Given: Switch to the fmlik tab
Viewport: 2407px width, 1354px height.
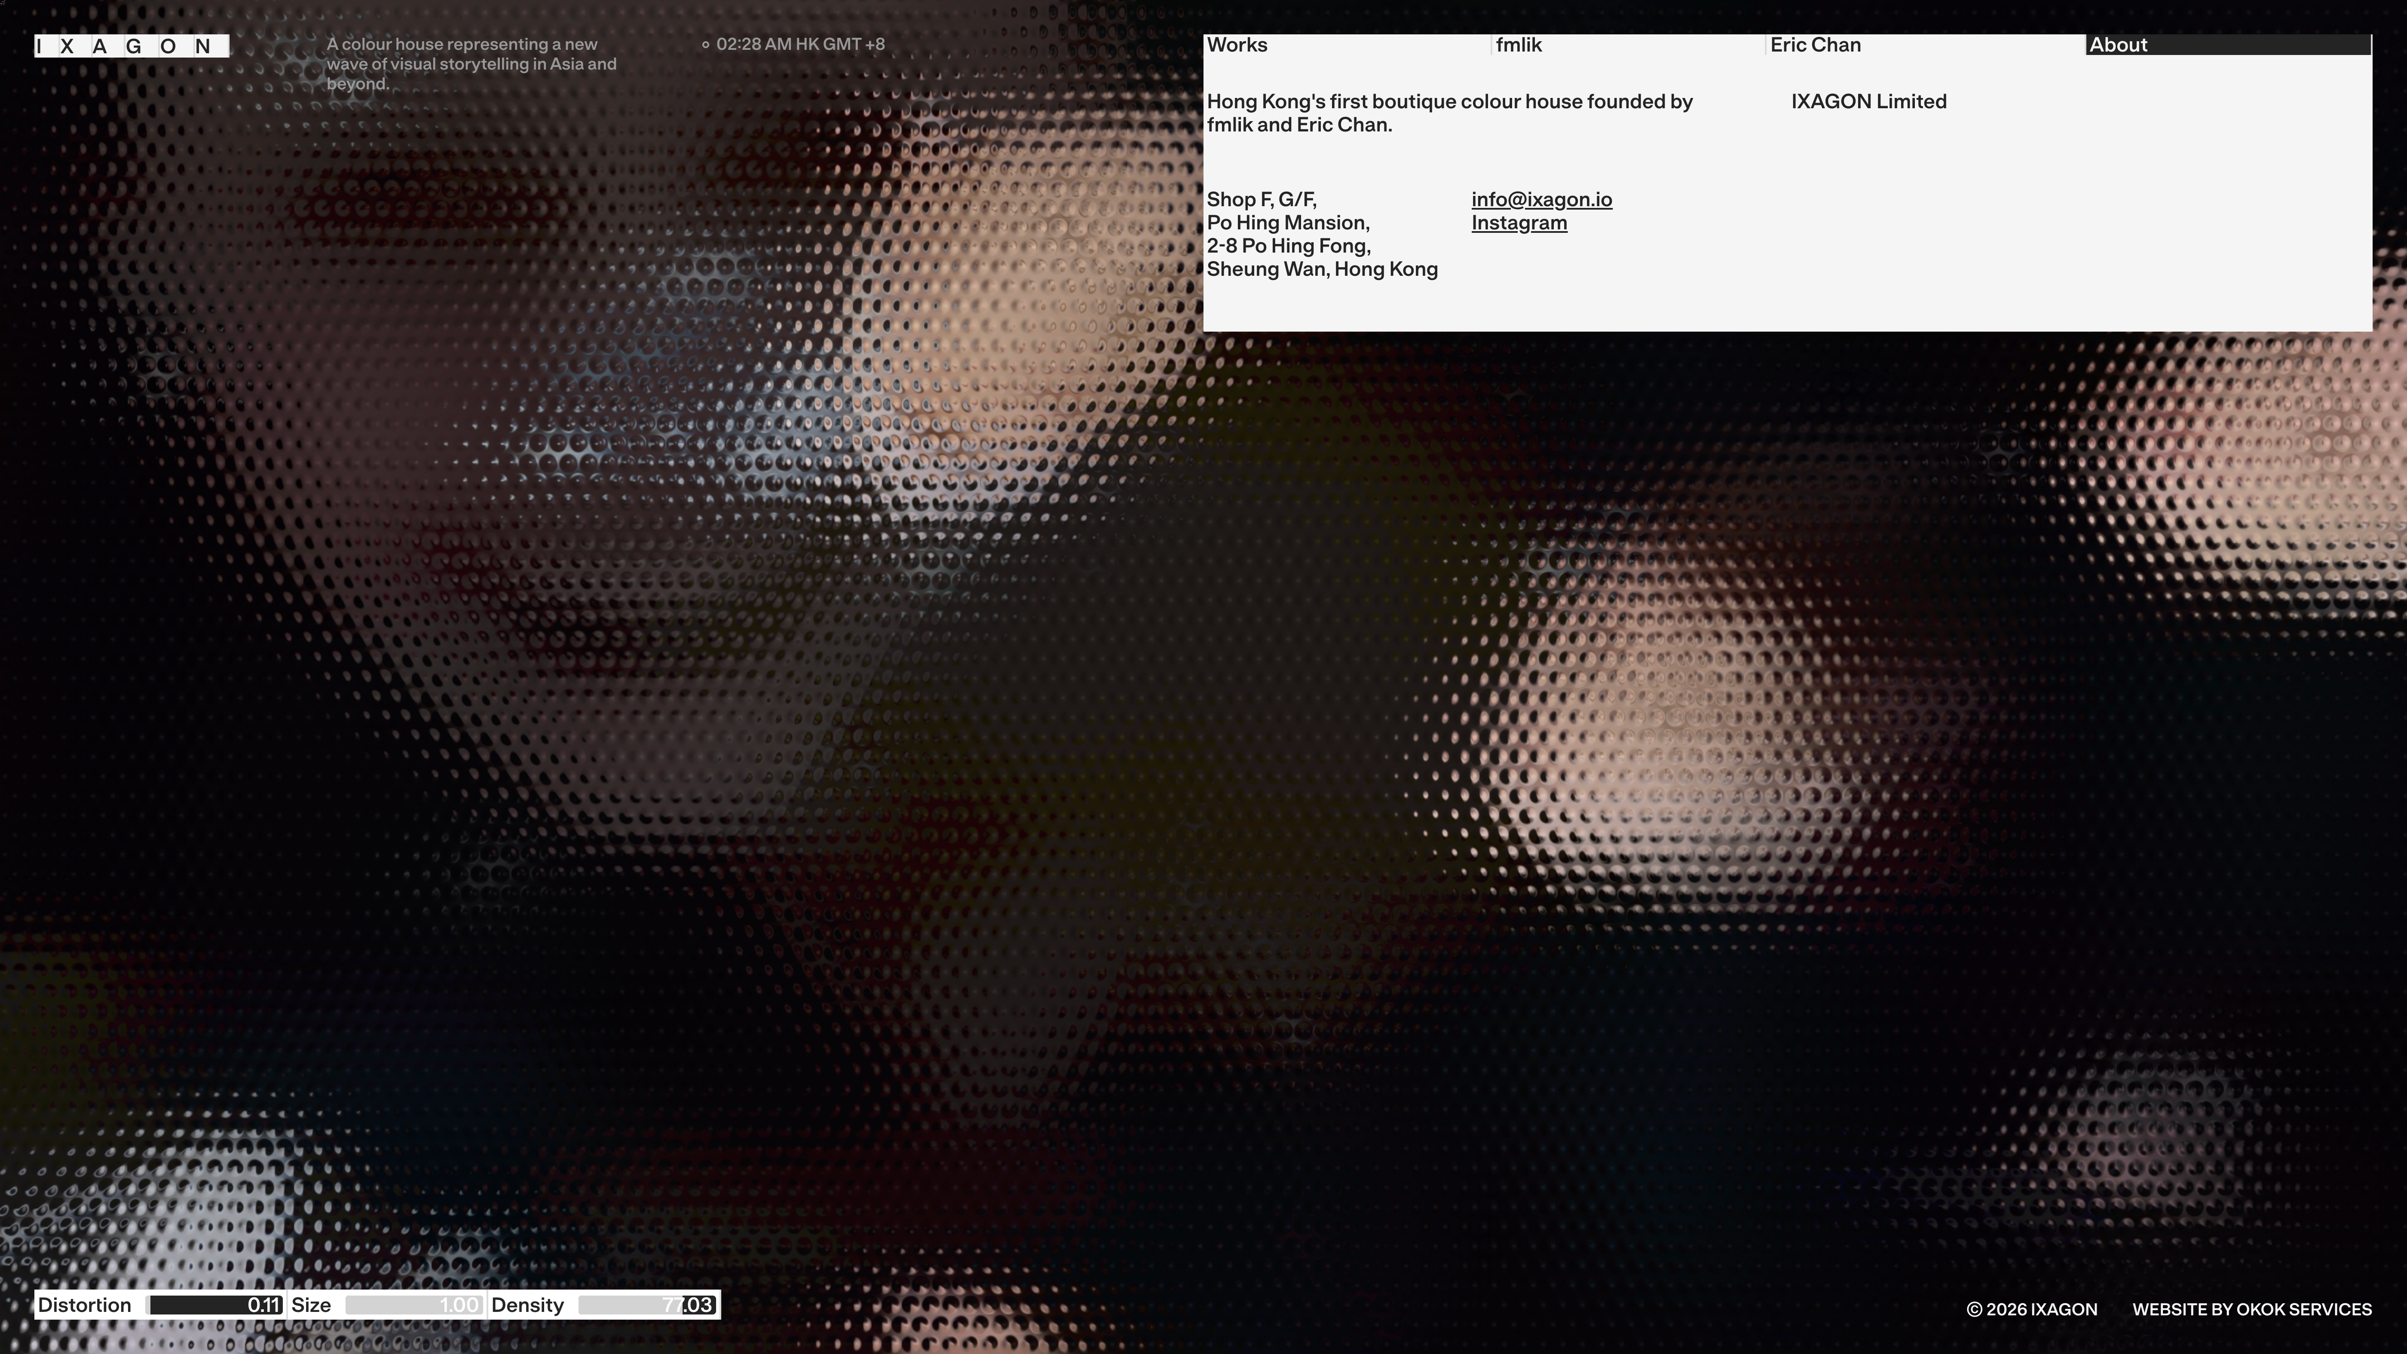Looking at the screenshot, I should pos(1628,45).
